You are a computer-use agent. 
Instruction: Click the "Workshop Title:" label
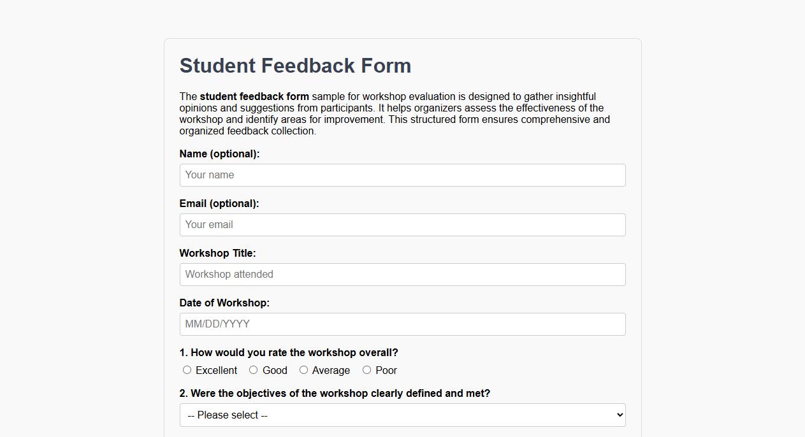[218, 253]
